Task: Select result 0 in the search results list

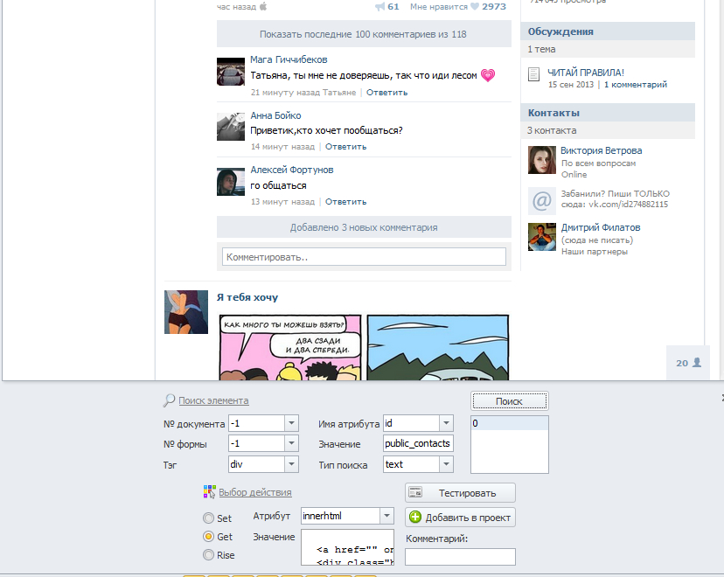Action: [x=509, y=423]
